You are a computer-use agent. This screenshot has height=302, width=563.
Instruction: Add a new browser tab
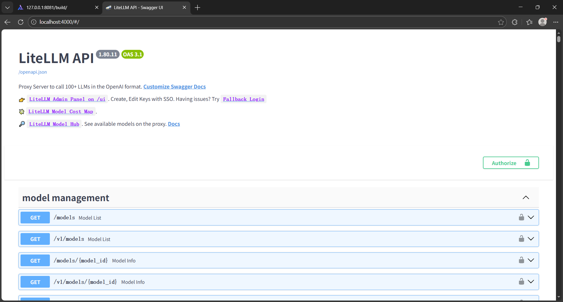pyautogui.click(x=197, y=8)
